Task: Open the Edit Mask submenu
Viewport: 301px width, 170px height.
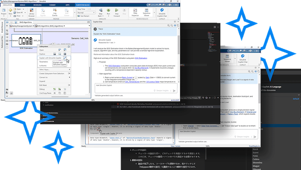Action: coord(54,85)
